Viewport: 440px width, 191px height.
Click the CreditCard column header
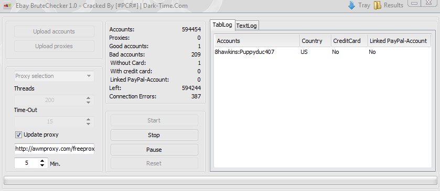point(349,41)
